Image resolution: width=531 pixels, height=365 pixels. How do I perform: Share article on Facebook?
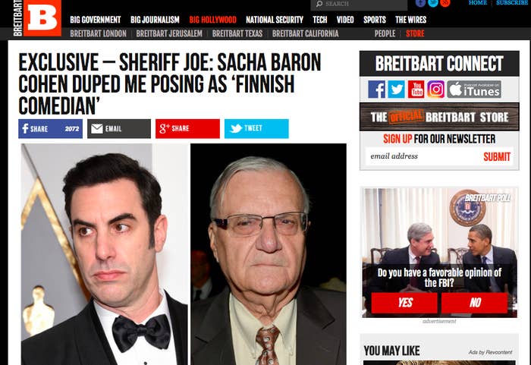tap(51, 129)
